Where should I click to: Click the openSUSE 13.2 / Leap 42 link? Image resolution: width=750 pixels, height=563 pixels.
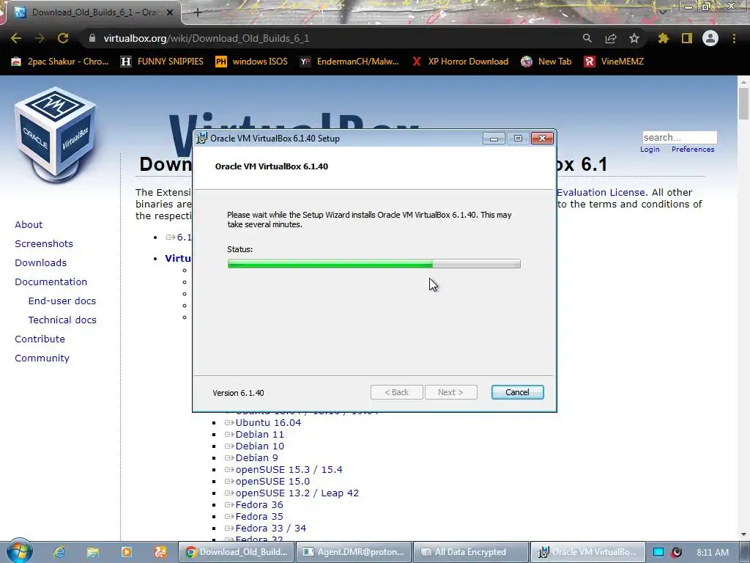tap(297, 493)
